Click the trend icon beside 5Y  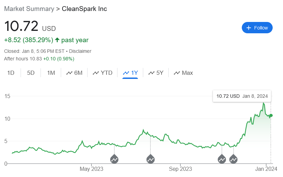151,73
